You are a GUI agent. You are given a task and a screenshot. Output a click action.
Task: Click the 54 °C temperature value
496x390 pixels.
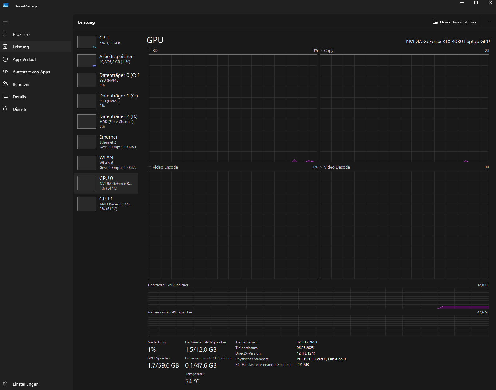(192, 381)
